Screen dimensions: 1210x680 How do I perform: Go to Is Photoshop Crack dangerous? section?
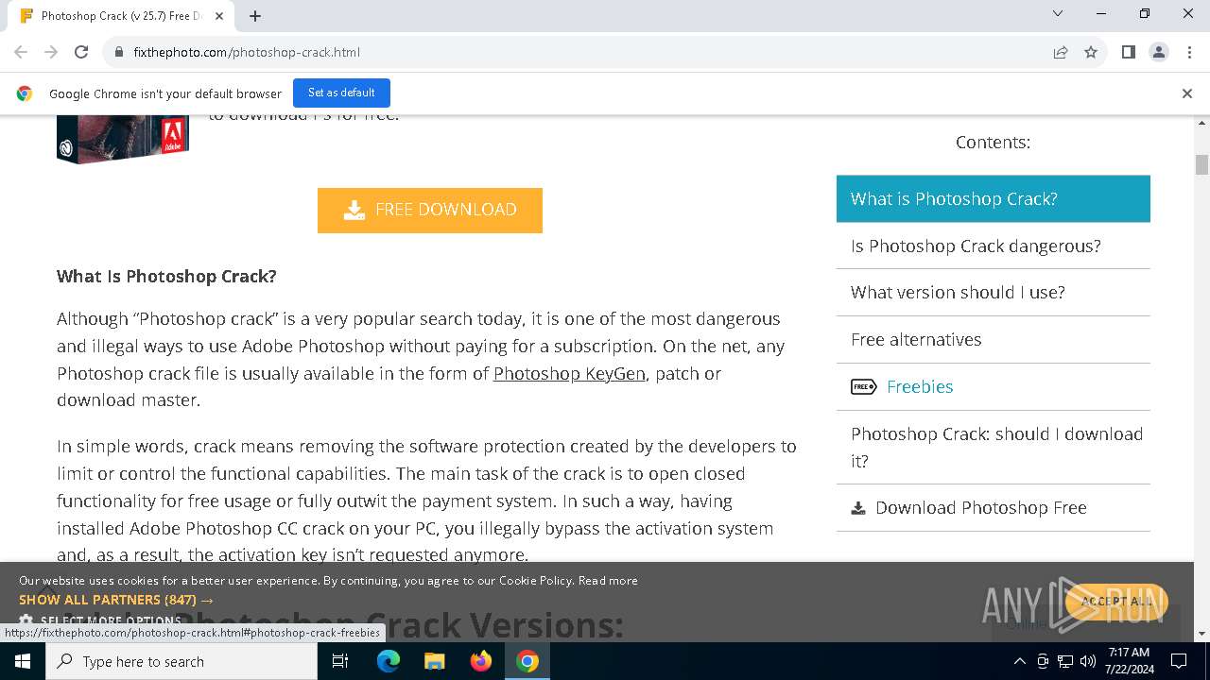coord(993,246)
